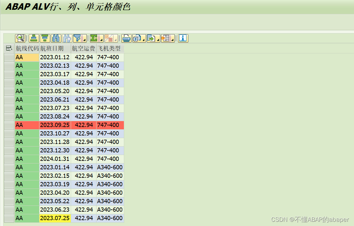
Task: Click the Subtotals icon
Action: pos(110,38)
